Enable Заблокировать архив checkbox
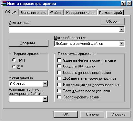The image size is (133, 121). 59,97
